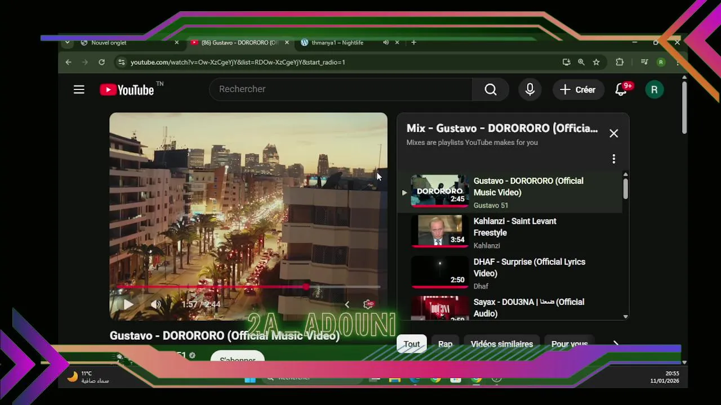Image resolution: width=721 pixels, height=405 pixels.
Task: Close the Nouvel onglet tab
Action: coord(176,43)
